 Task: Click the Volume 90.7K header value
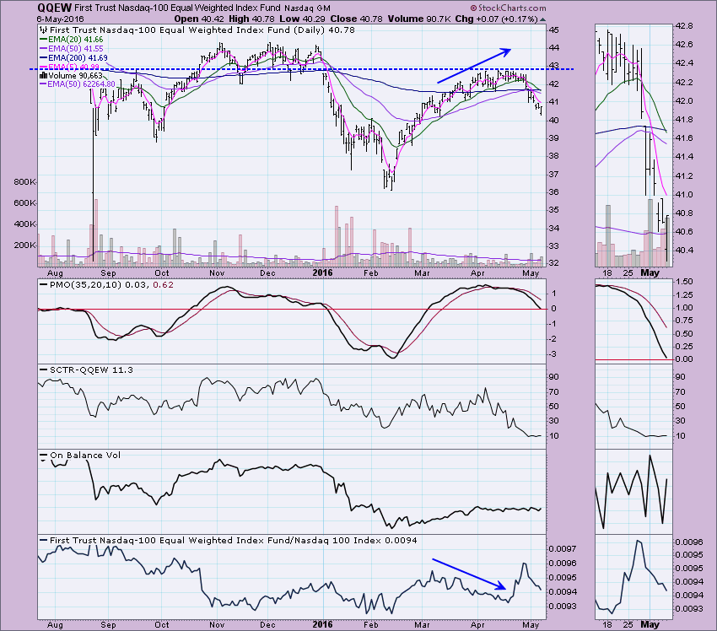pyautogui.click(x=419, y=19)
